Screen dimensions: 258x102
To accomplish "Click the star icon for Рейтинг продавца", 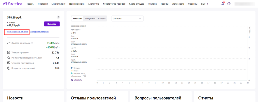I will 9,58.
